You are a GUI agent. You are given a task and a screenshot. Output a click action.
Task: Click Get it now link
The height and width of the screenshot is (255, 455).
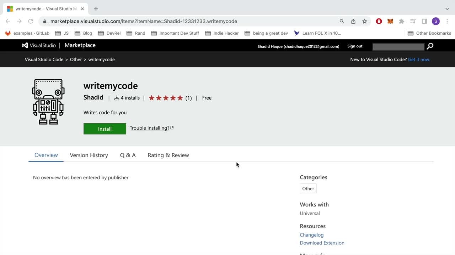[419, 59]
